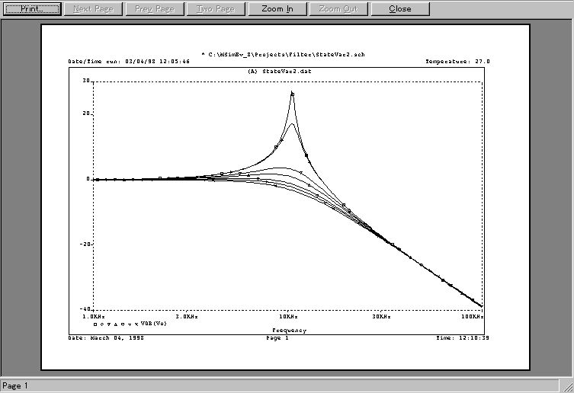
Task: Click the Frequency axis label
Action: coord(289,330)
